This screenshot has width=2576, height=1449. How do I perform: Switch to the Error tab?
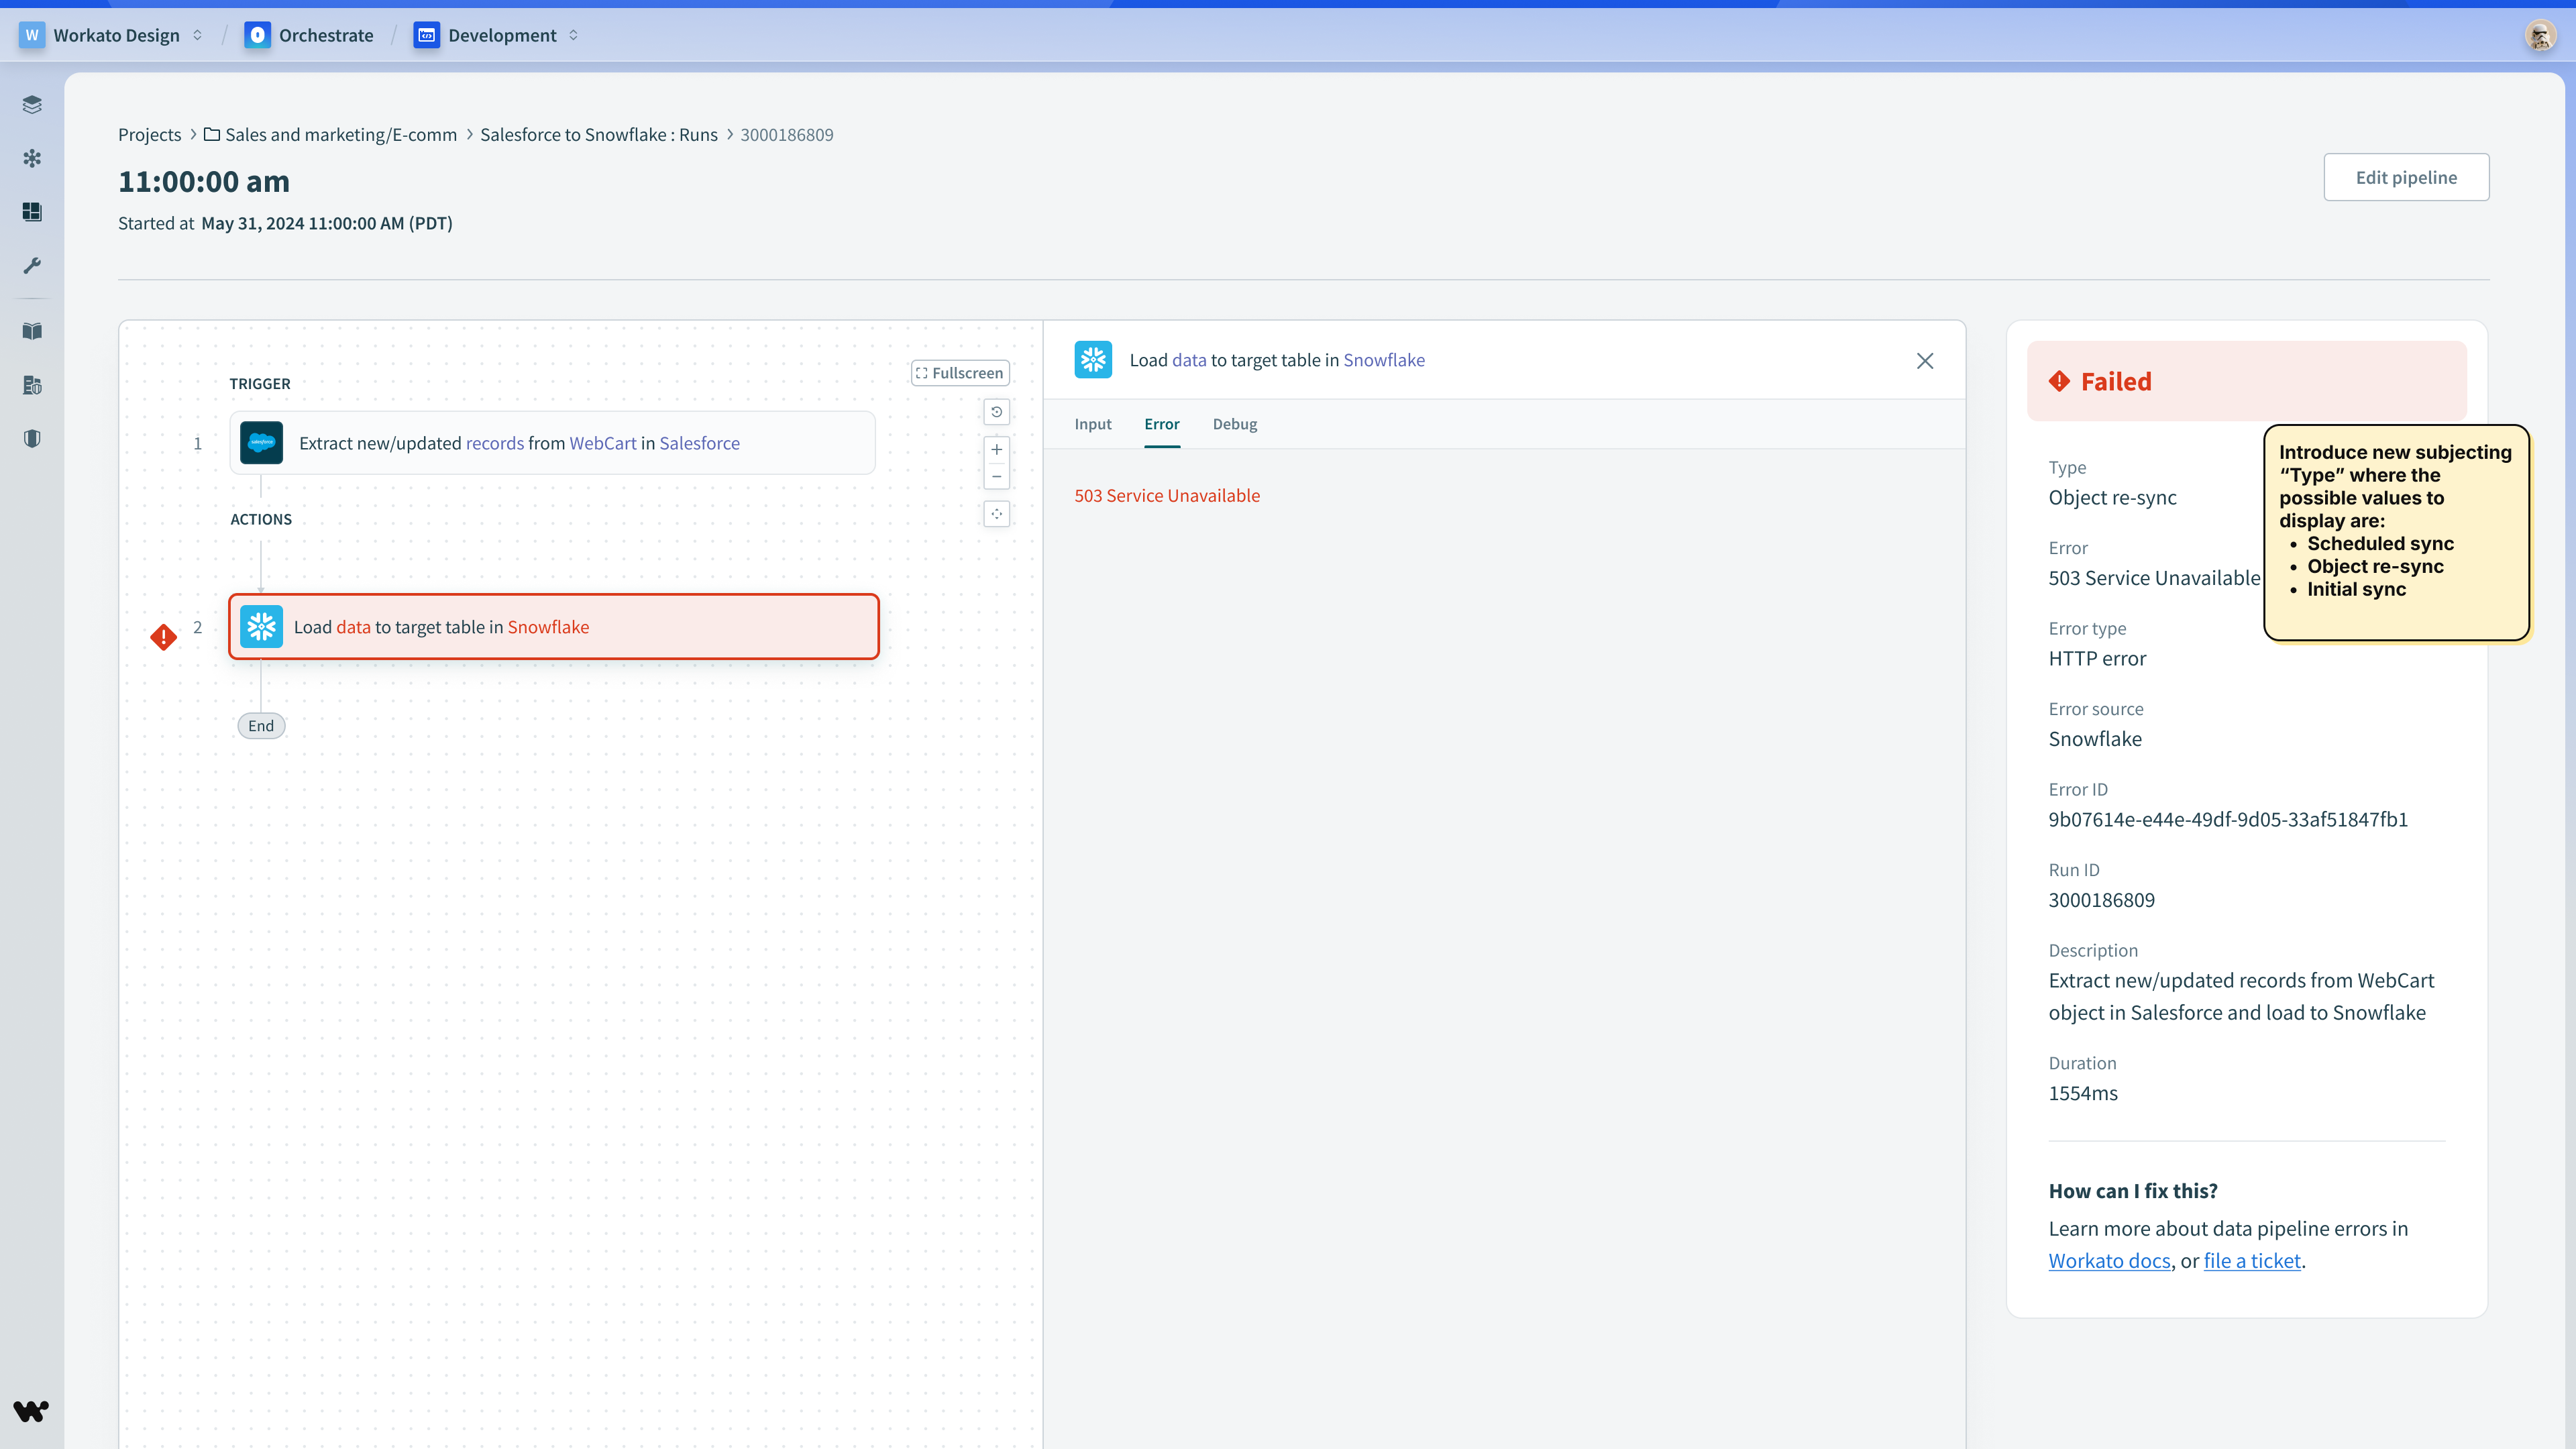coord(1162,424)
